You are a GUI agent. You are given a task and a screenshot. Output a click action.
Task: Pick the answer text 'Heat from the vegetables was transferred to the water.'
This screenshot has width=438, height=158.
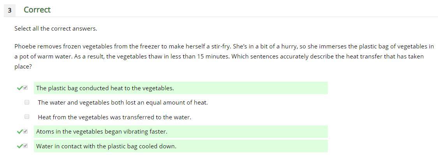[114, 117]
